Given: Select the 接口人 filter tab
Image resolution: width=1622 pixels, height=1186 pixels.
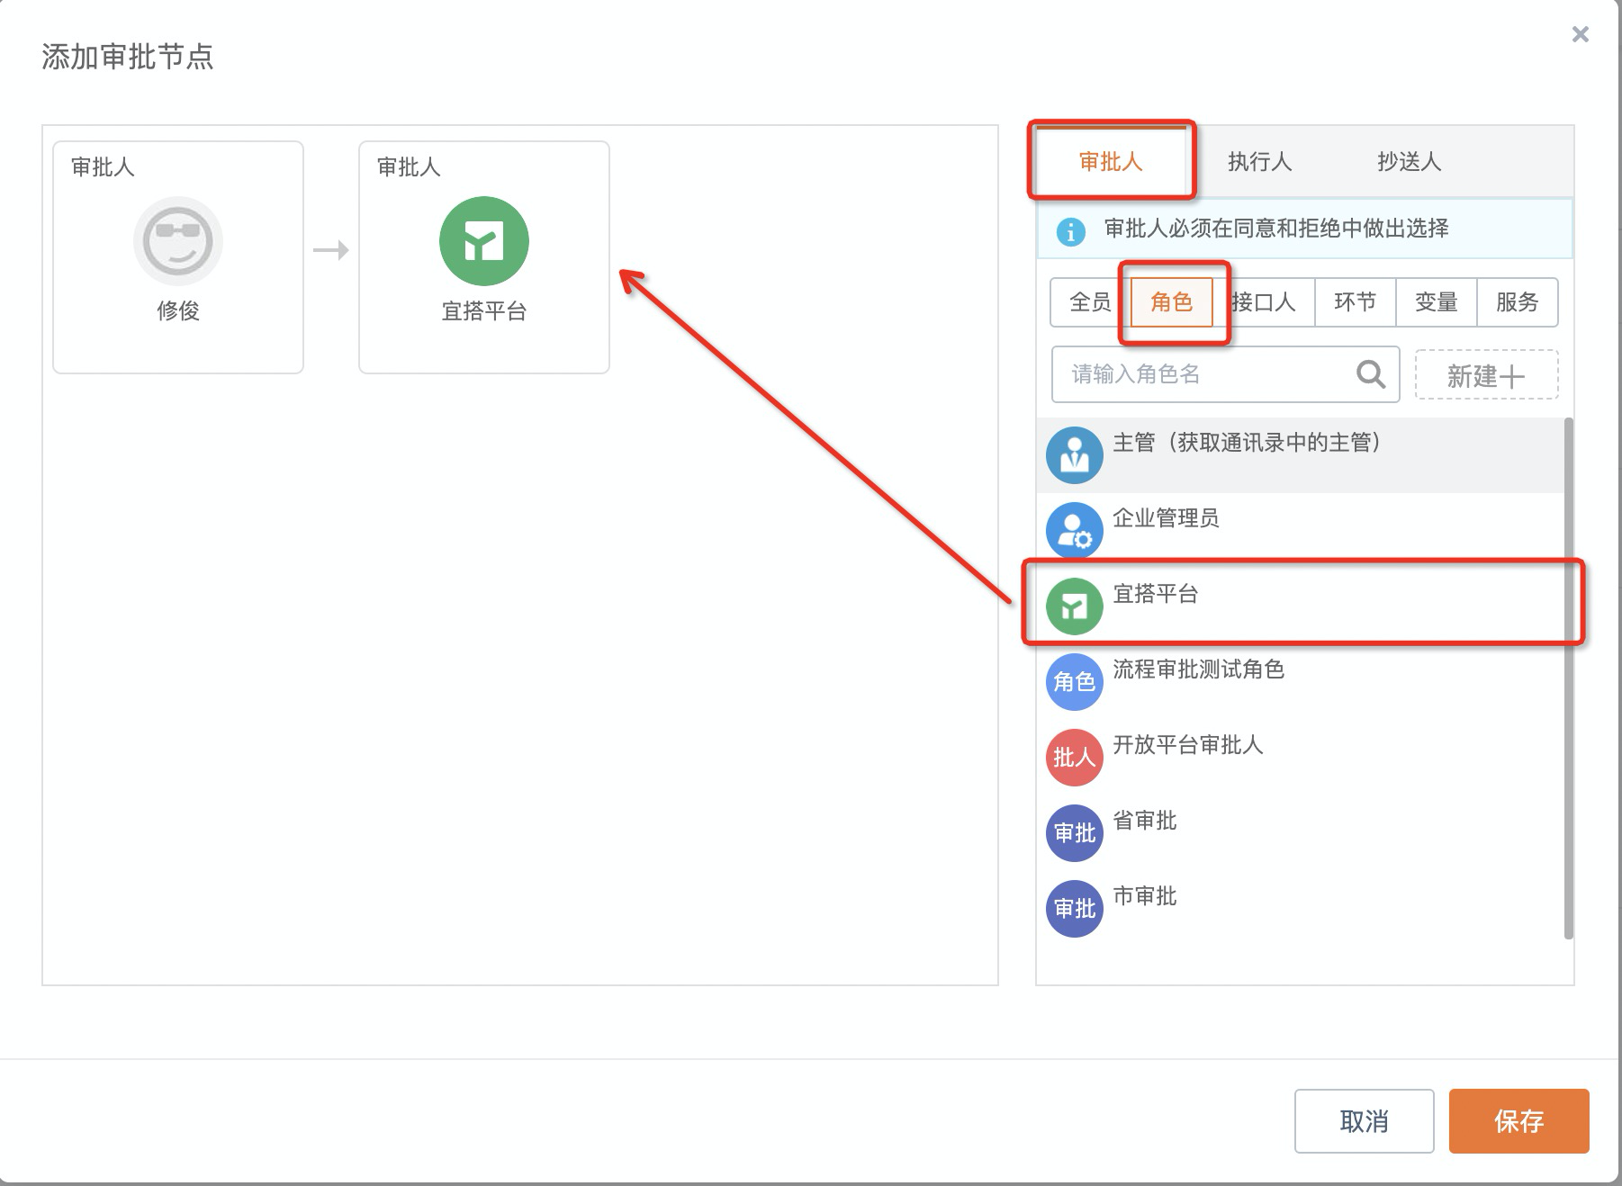Looking at the screenshot, I should (1264, 302).
